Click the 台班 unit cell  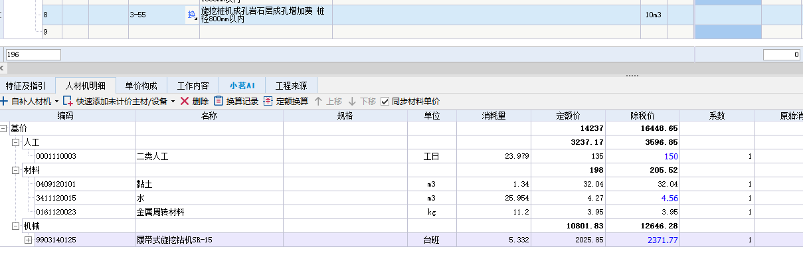click(432, 240)
